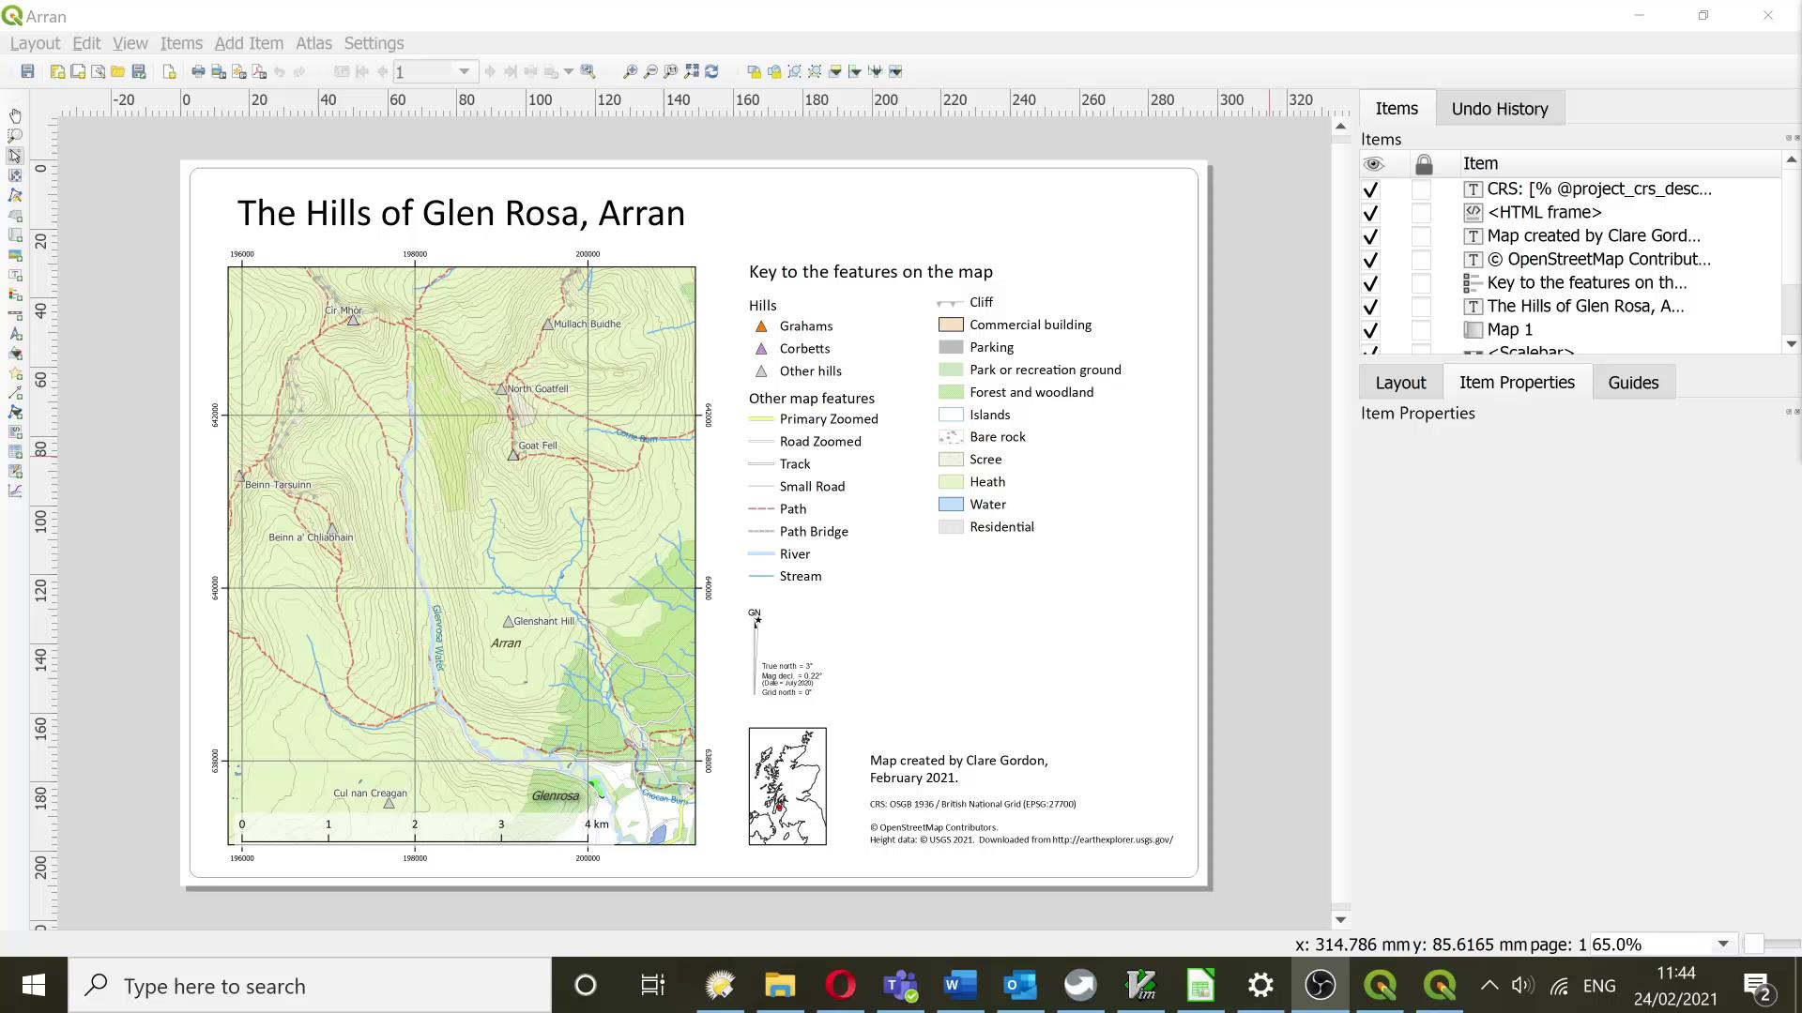The width and height of the screenshot is (1802, 1013).
Task: Click the Refresh View icon
Action: 712,71
